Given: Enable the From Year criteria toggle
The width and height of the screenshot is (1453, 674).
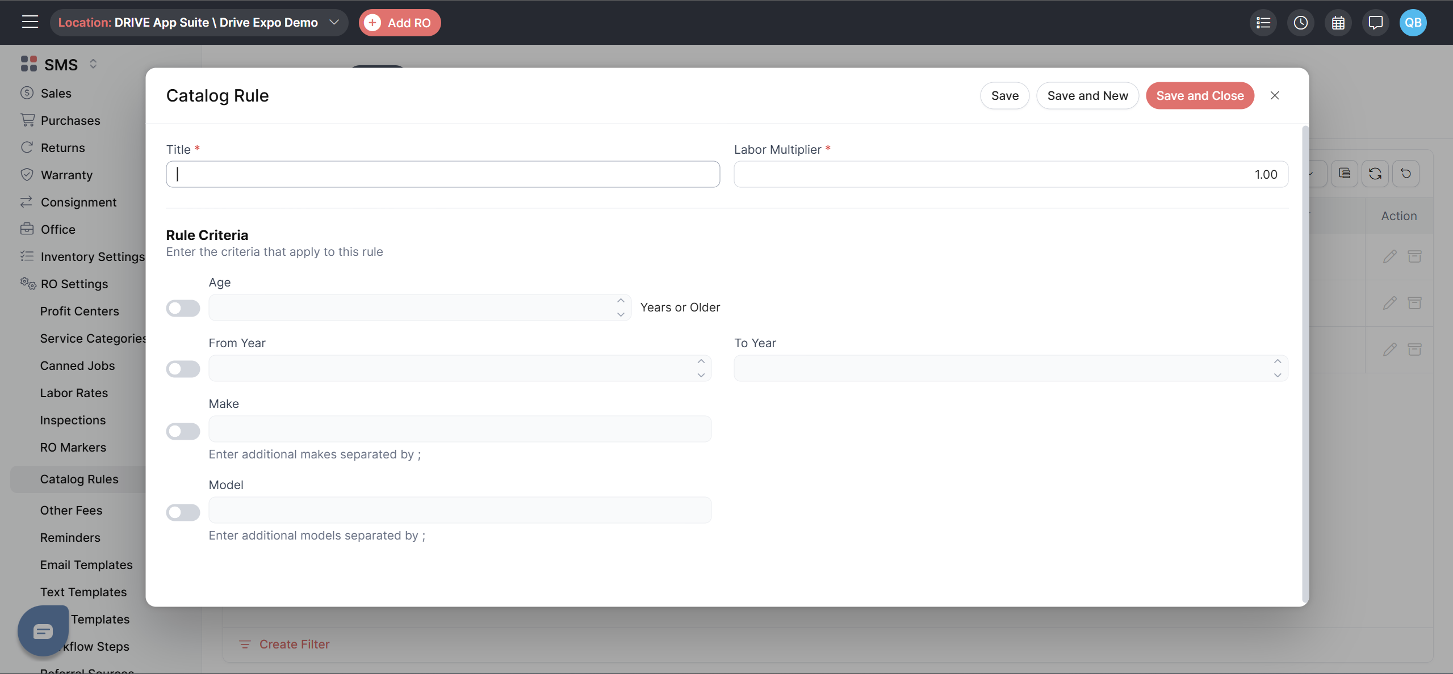Looking at the screenshot, I should [183, 369].
